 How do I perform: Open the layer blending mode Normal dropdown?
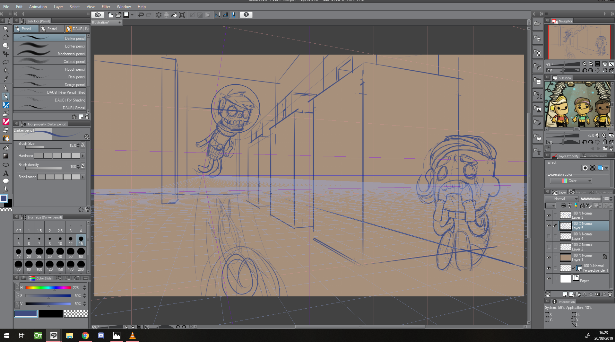coord(562,199)
